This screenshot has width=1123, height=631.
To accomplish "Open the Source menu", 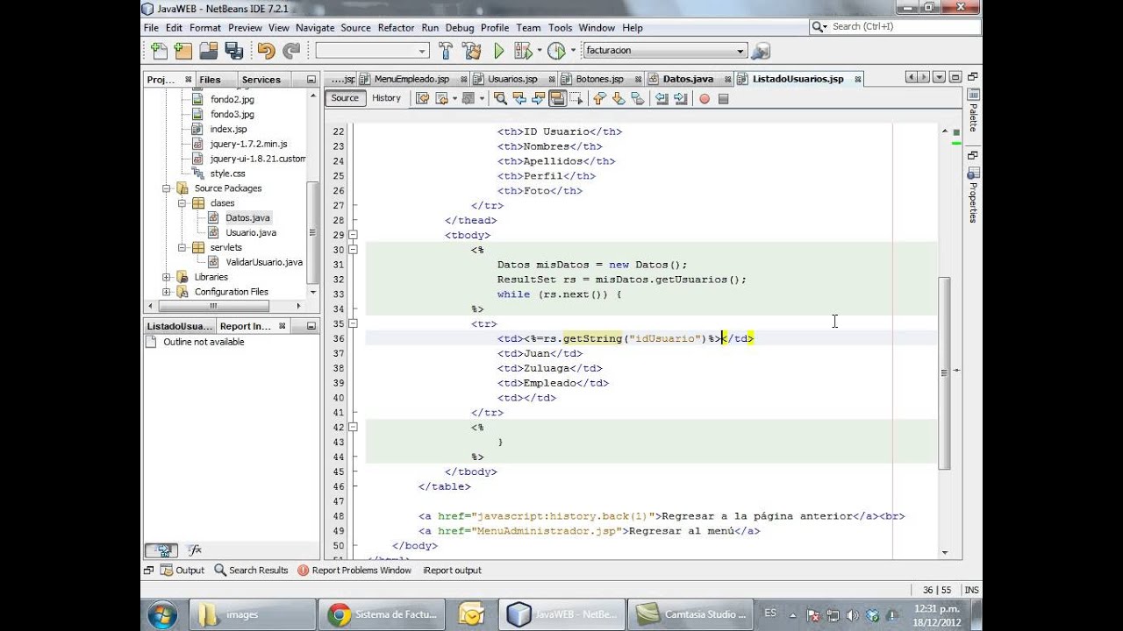I will pyautogui.click(x=355, y=28).
